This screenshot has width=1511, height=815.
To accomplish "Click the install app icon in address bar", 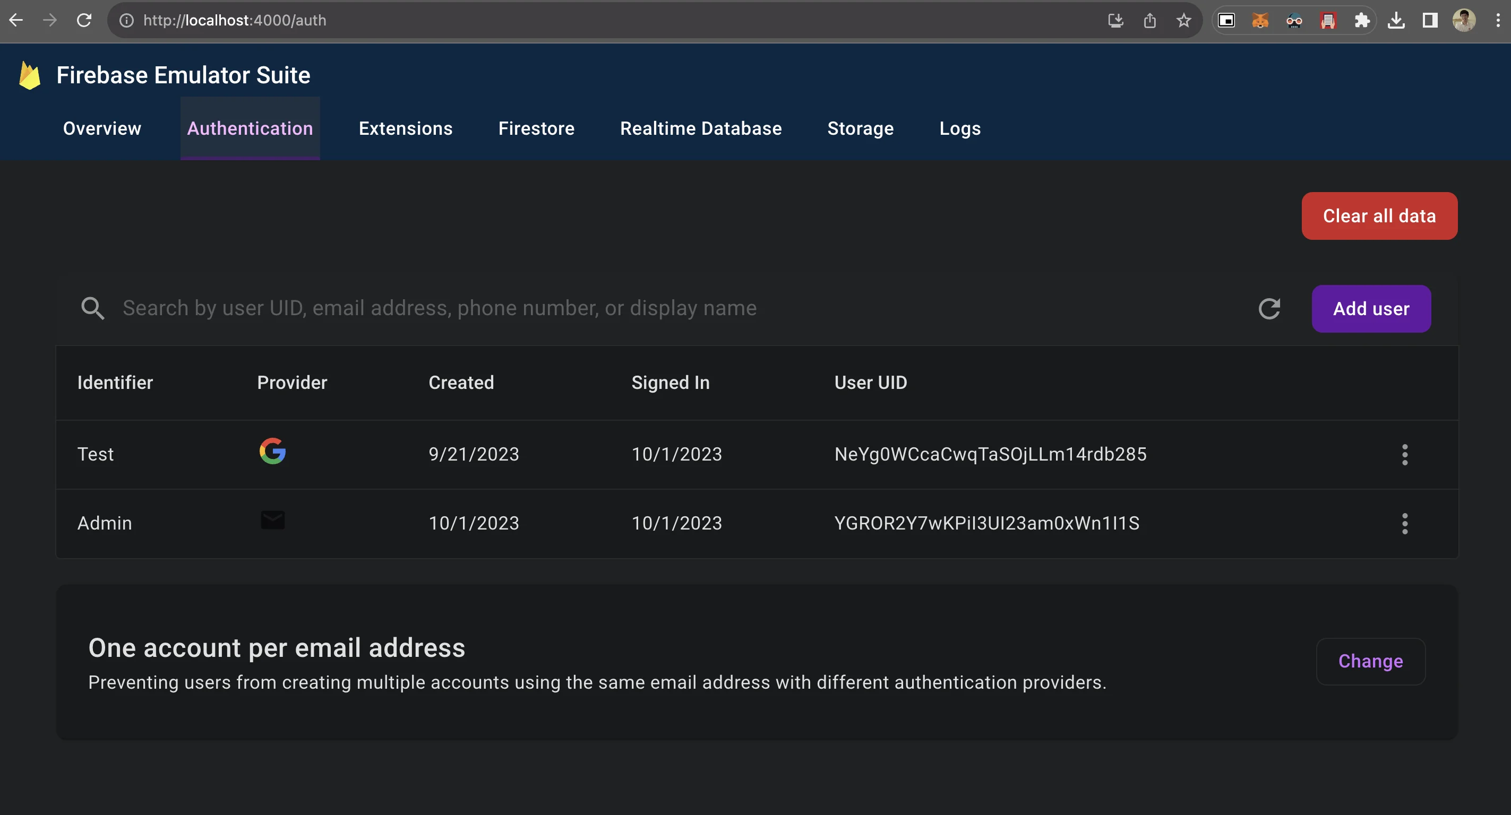I will (x=1115, y=21).
